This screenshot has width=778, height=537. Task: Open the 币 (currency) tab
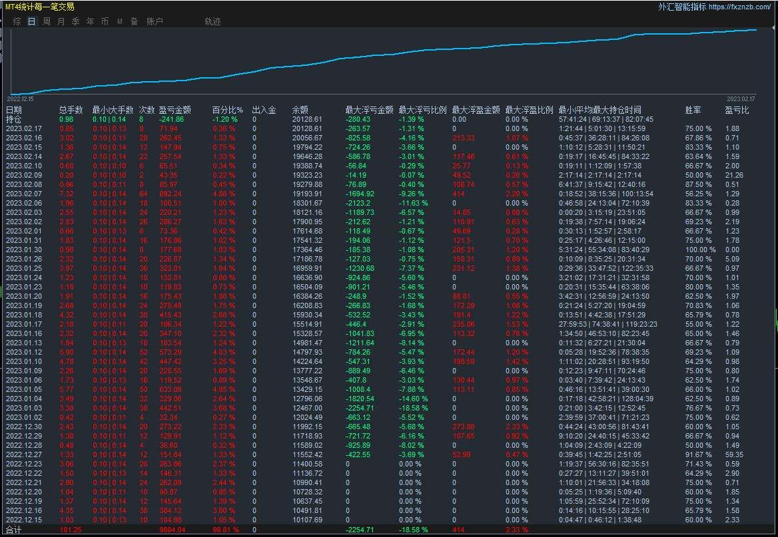click(105, 21)
